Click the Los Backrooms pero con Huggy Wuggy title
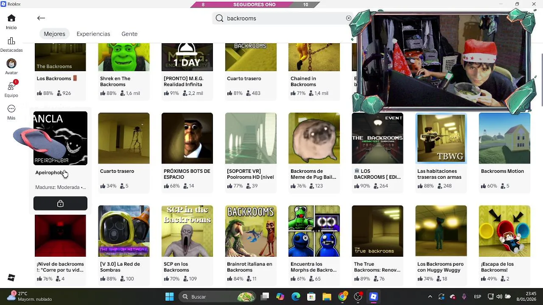Image resolution: width=543 pixels, height=305 pixels. (440, 267)
